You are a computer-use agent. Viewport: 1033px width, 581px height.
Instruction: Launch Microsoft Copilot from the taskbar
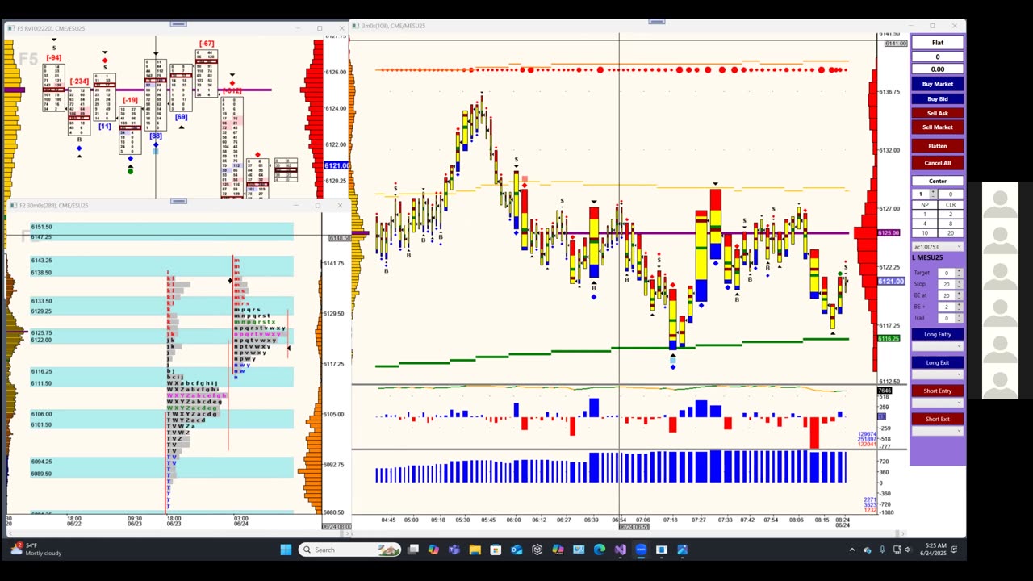point(433,550)
